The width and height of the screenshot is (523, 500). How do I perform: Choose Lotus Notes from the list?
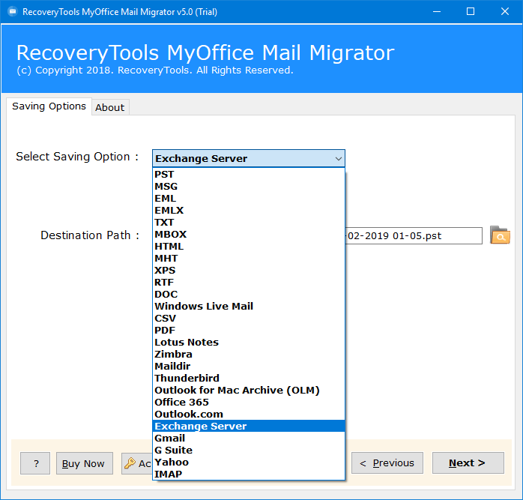pos(187,342)
